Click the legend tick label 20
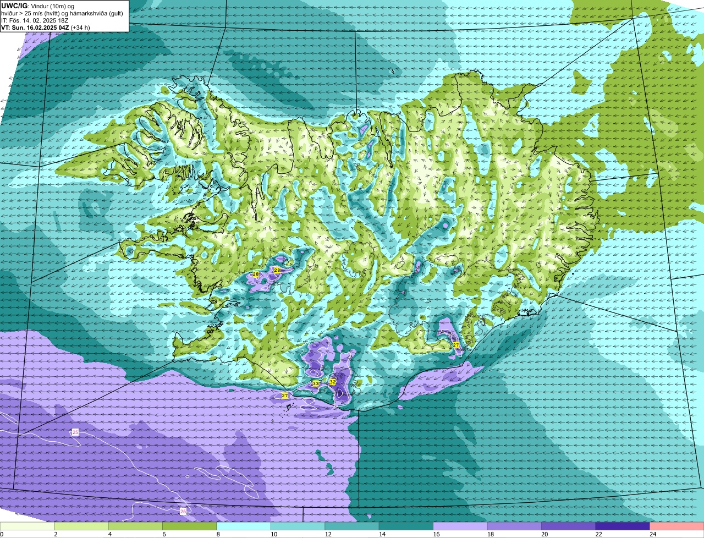Image resolution: width=704 pixels, height=538 pixels. coord(544,534)
